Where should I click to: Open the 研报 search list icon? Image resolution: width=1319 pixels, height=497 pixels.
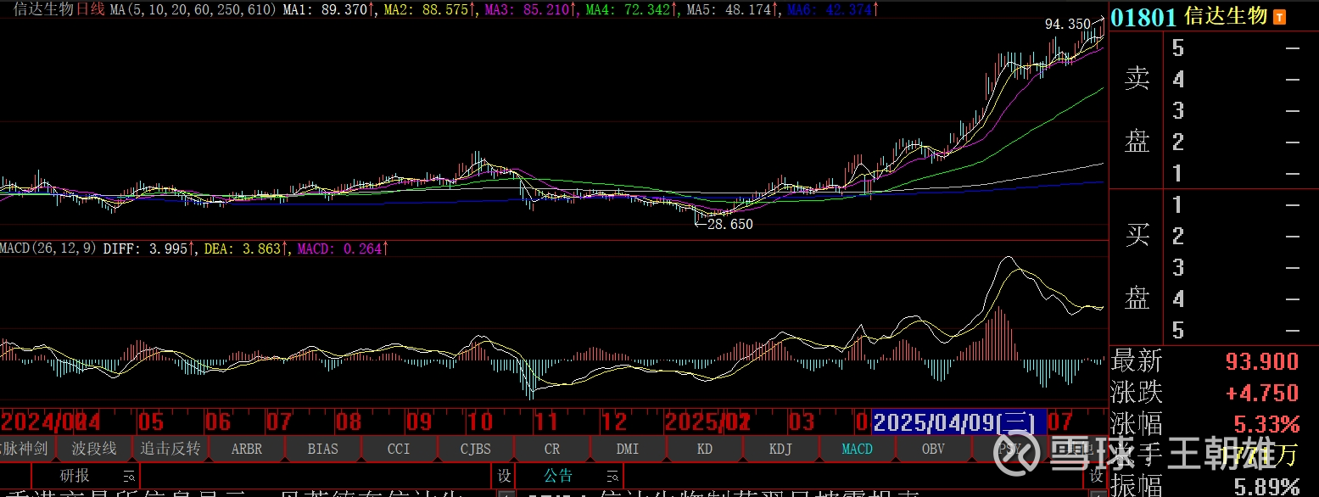[x=129, y=476]
